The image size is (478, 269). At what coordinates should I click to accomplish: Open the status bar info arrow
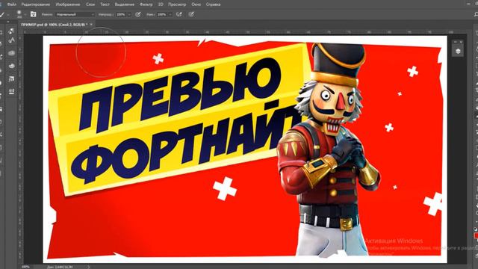[89, 267]
